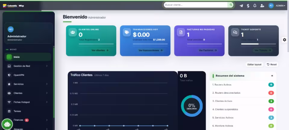The height and width of the screenshot is (130, 289).
Task: Click the Clientes people icon in sidebar
Action: (x=9, y=93)
